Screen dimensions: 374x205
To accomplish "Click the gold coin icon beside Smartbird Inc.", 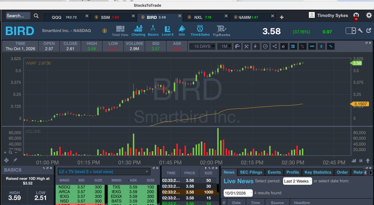I will pos(105,31).
